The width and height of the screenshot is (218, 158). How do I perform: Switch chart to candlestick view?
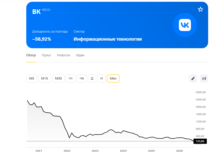[x=204, y=78]
